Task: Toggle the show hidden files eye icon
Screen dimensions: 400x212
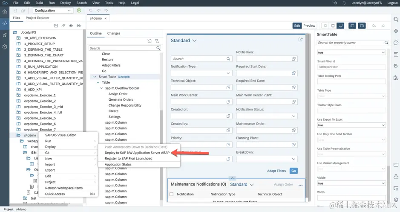Action: coord(71,26)
